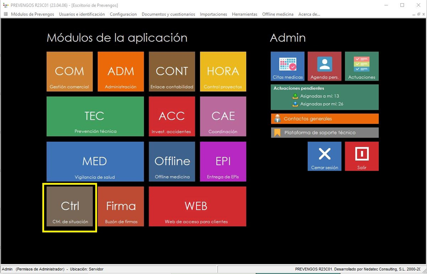Open the ADM Administración tile
The height and width of the screenshot is (274, 427).
click(x=121, y=71)
